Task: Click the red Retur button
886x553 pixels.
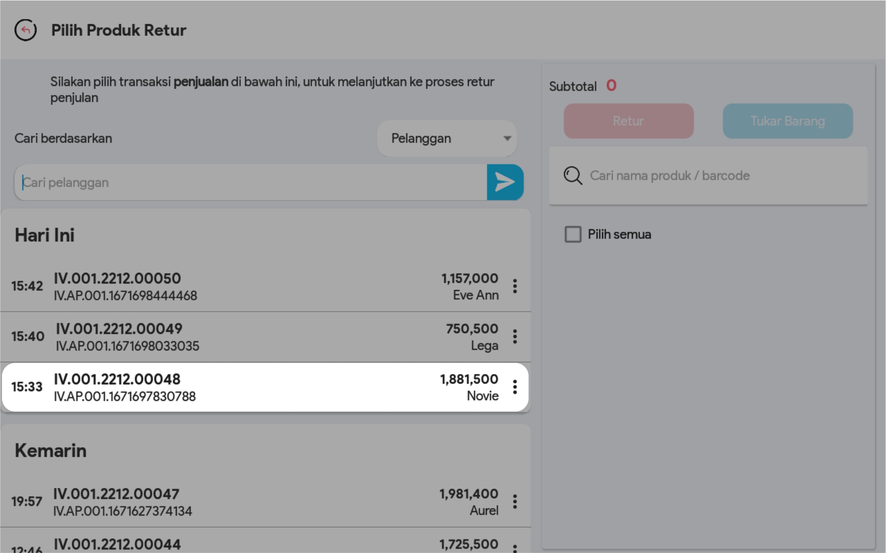Action: pyautogui.click(x=628, y=121)
